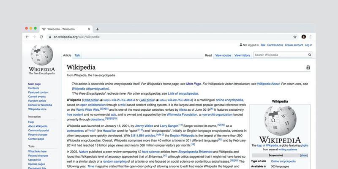The width and height of the screenshot is (338, 169).
Task: Open Lists of encyclopedias link
Action: coord(183,93)
